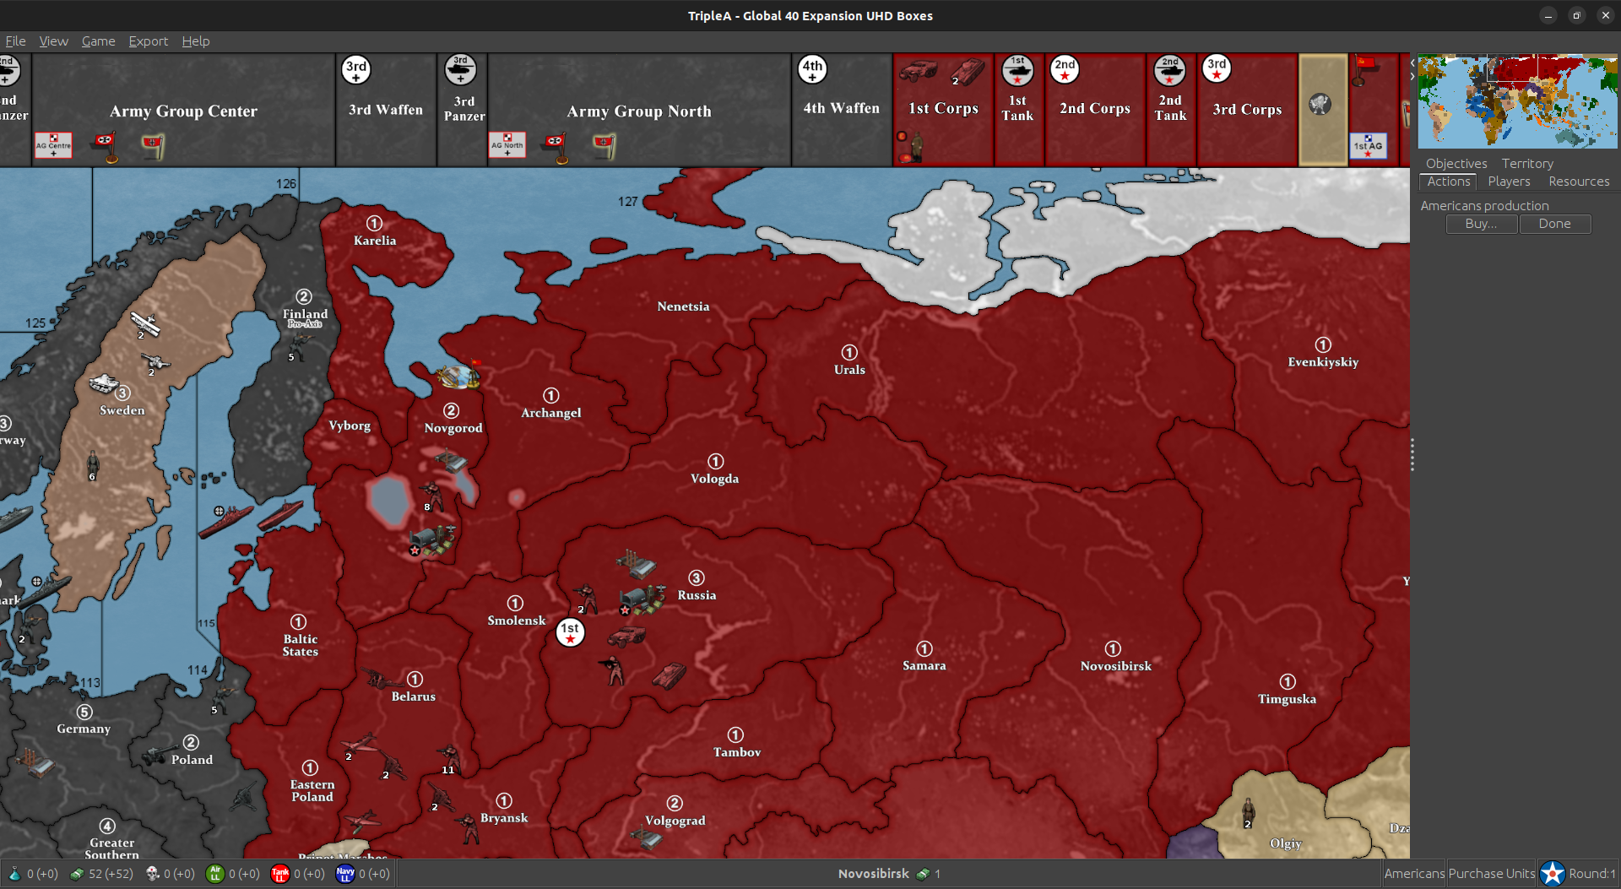Select the Actions tab
The width and height of the screenshot is (1621, 889).
tap(1448, 182)
